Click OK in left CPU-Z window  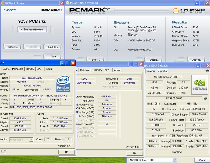click(67, 152)
